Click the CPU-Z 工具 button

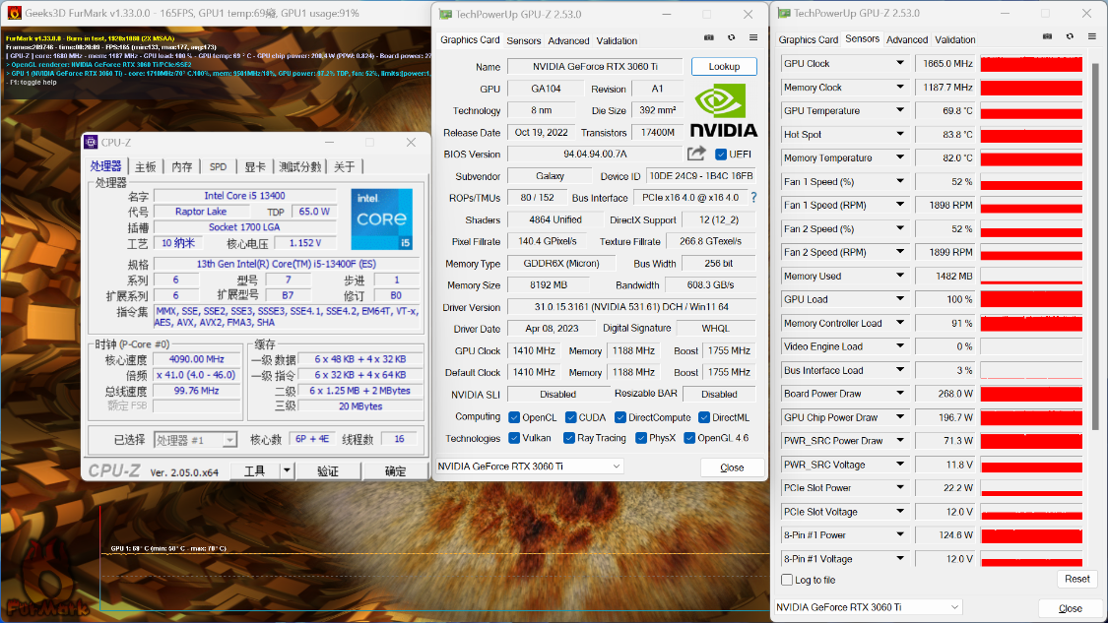255,471
